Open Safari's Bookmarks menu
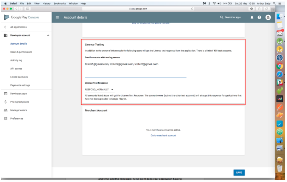The width and height of the screenshot is (287, 182). coord(59,3)
